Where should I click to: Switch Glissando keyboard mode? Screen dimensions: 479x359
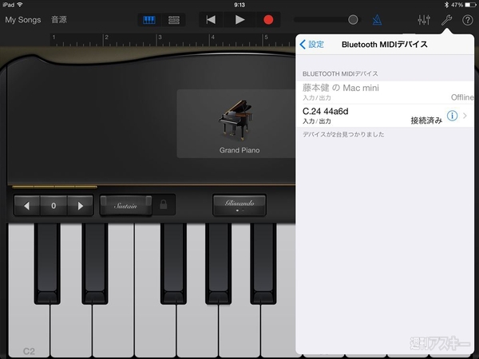pos(239,205)
